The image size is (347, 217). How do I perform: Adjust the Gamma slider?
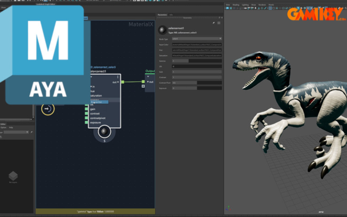point(197,61)
